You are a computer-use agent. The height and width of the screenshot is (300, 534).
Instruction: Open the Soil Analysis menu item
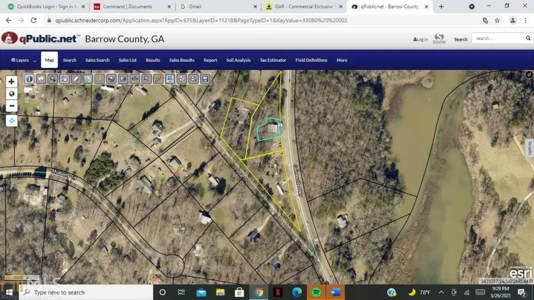tap(238, 60)
